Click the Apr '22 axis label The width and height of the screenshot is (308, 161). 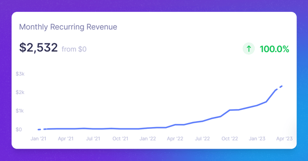click(175, 139)
